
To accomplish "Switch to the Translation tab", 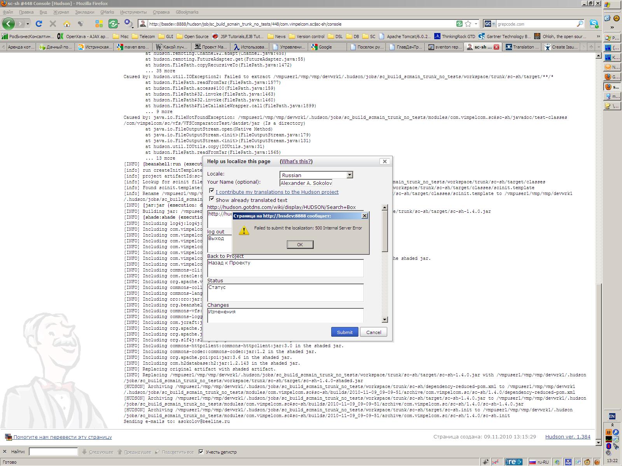I will coord(522,47).
